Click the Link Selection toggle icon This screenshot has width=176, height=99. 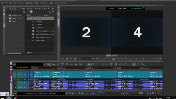134,64
